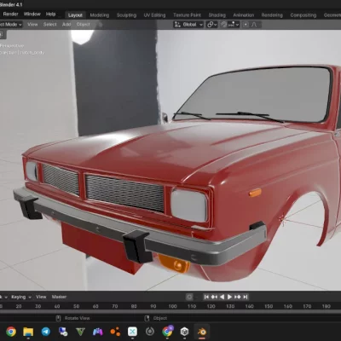This screenshot has height=341, width=341.
Task: Switch to the Shading workspace tab
Action: pos(217,15)
